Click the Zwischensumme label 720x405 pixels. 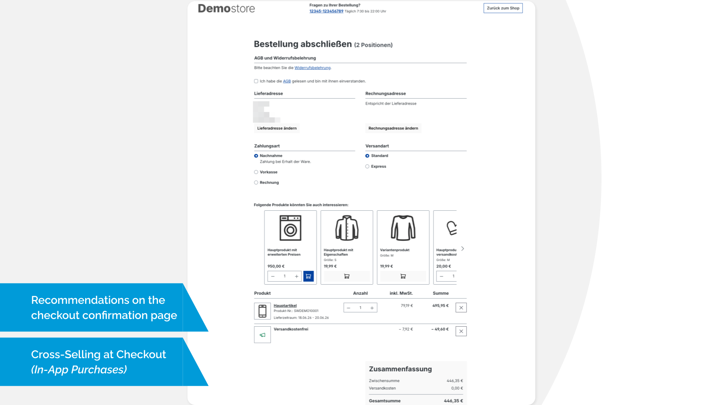384,381
